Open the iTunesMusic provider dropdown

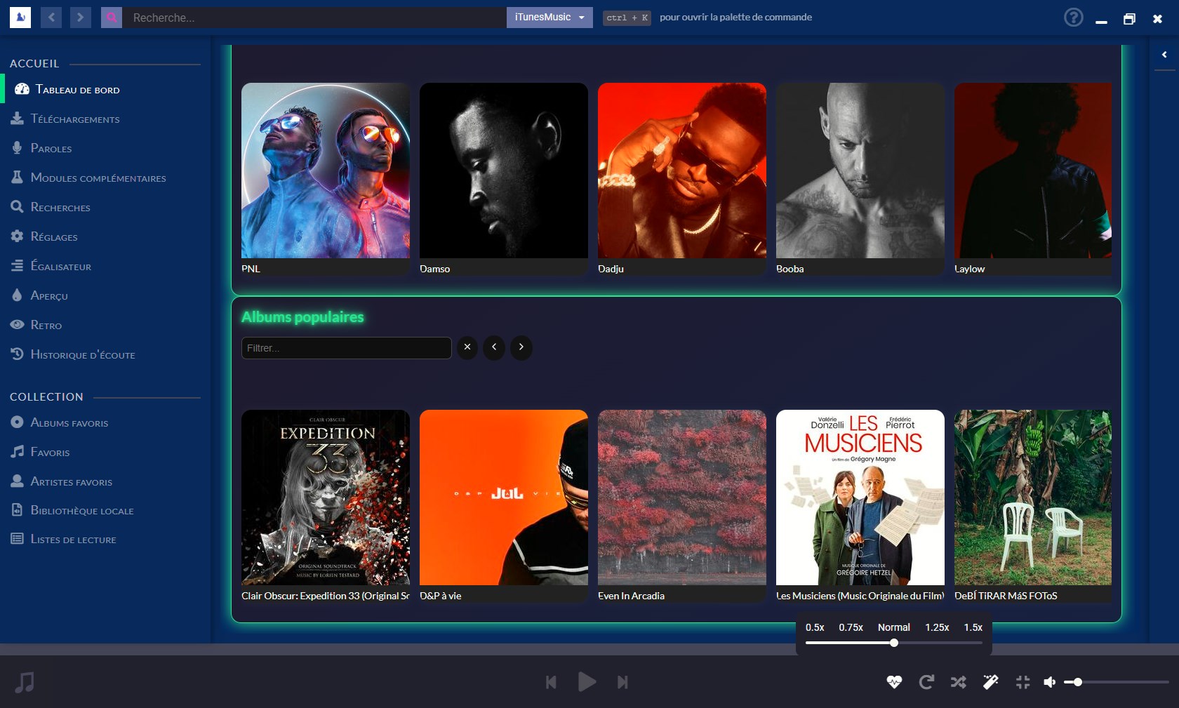click(549, 18)
